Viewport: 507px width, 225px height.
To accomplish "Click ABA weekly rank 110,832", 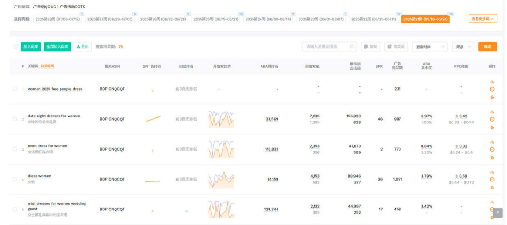I will tap(272, 149).
